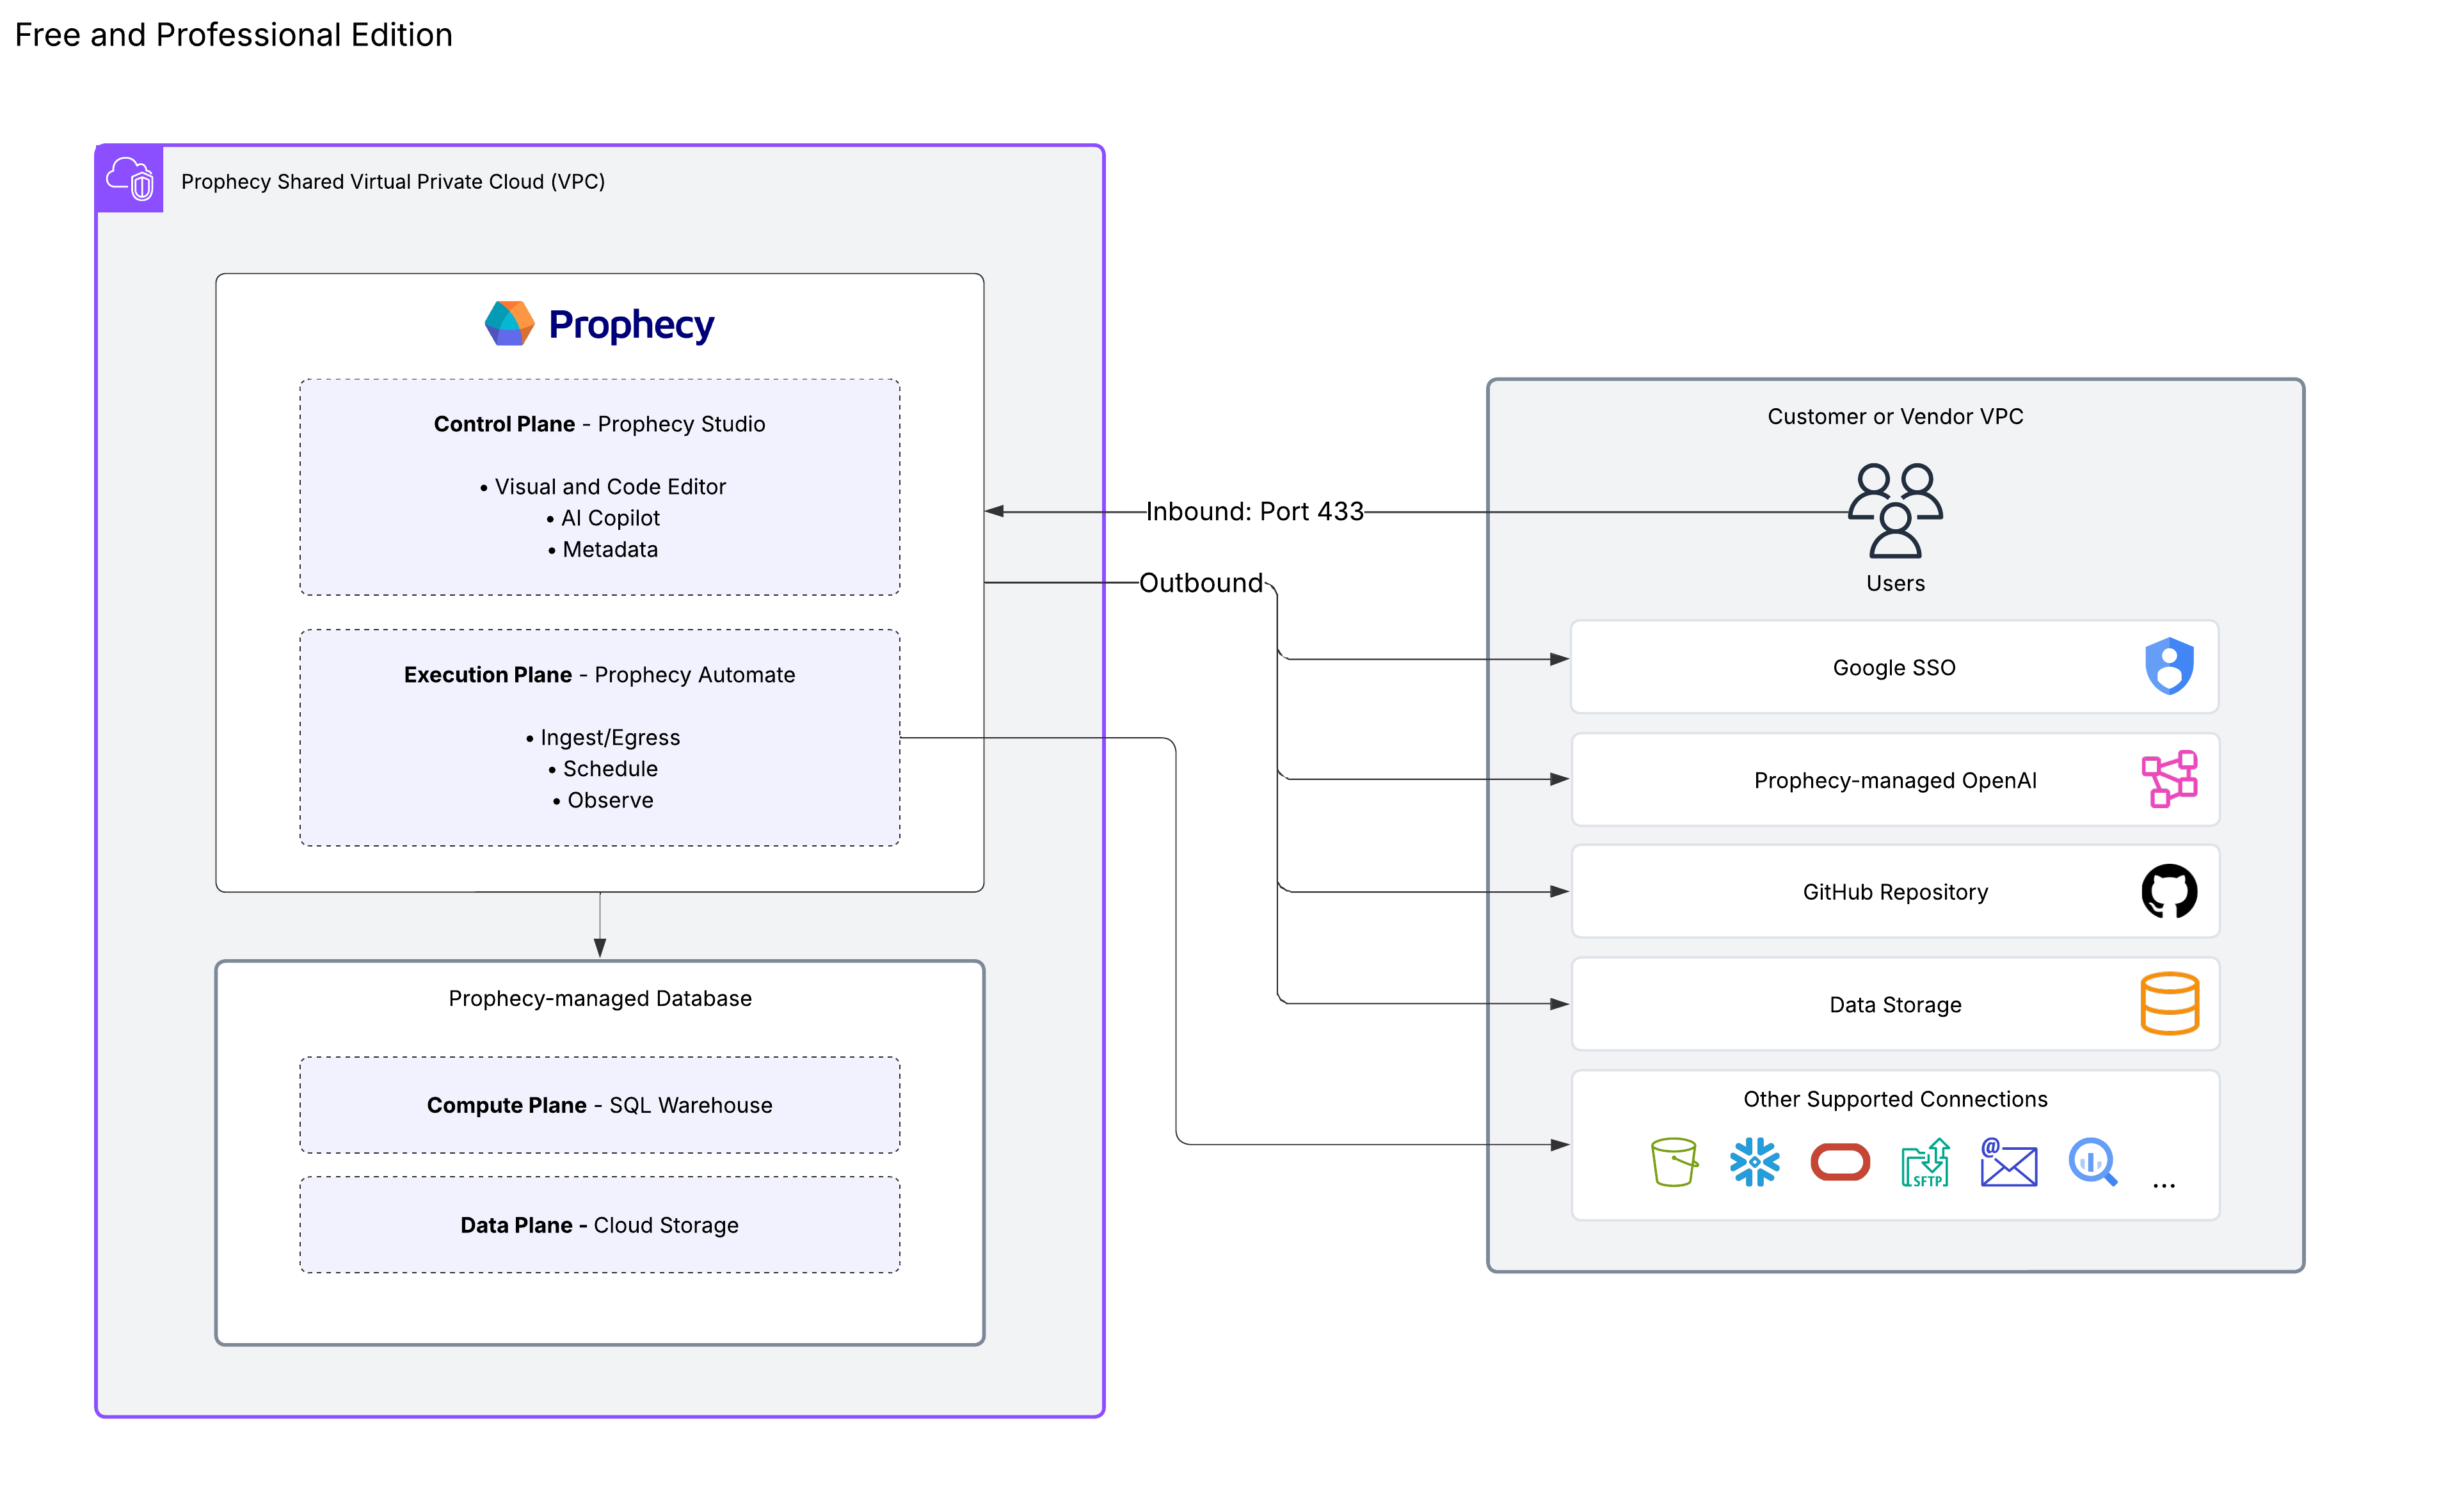The image size is (2448, 1512).
Task: Click the orange Data Storage database icon
Action: pos(2170,1004)
